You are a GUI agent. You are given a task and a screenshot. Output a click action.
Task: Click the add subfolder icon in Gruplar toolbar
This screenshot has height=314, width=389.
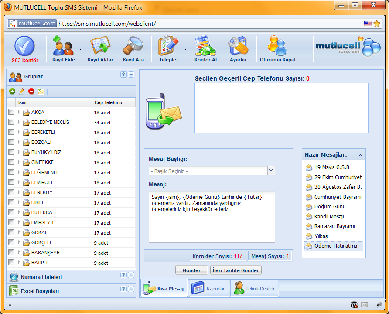pos(41,92)
